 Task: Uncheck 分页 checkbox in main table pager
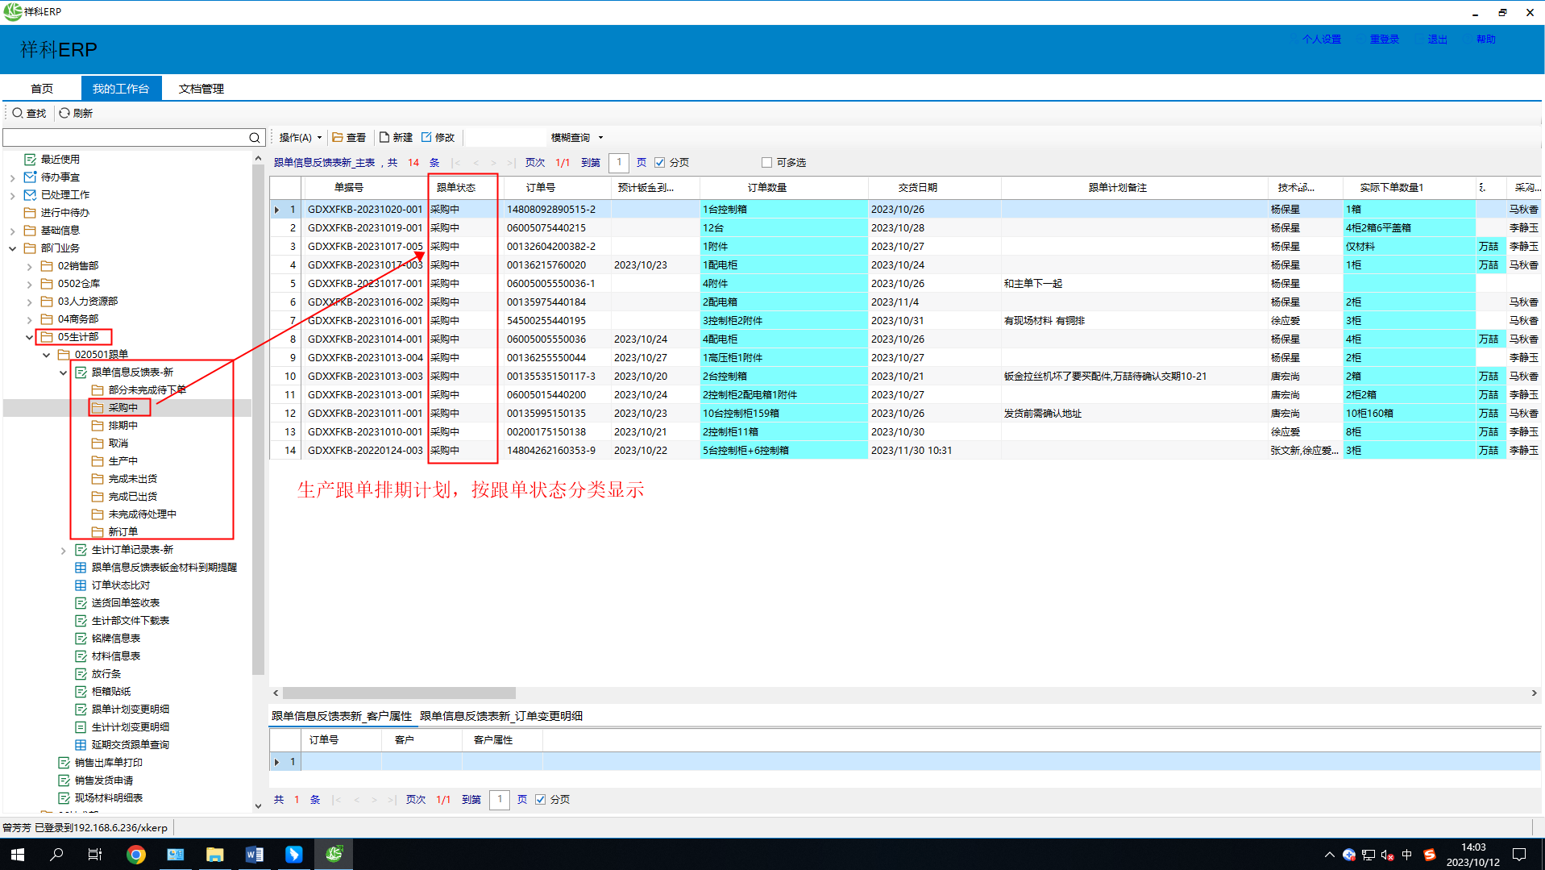(x=660, y=163)
